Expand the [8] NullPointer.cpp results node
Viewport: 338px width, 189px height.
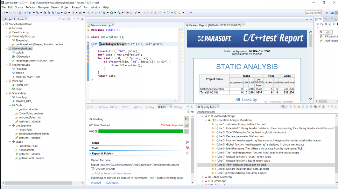click(203, 177)
